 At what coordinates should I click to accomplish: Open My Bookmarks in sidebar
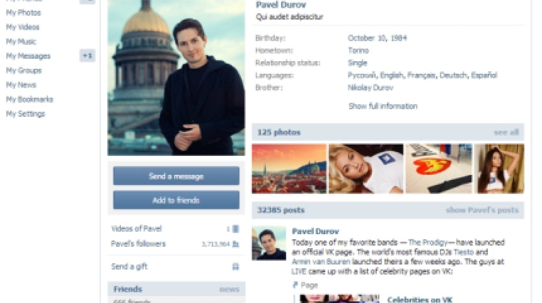tap(30, 99)
